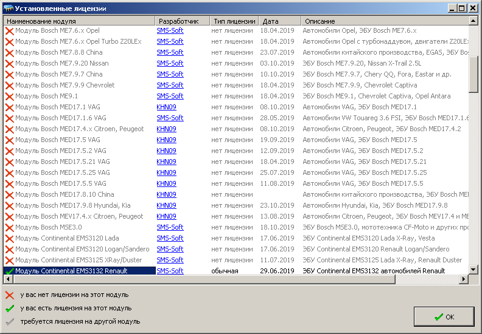The image size is (482, 334).
Task: Sort list by the Дата column header
Action: click(279, 21)
